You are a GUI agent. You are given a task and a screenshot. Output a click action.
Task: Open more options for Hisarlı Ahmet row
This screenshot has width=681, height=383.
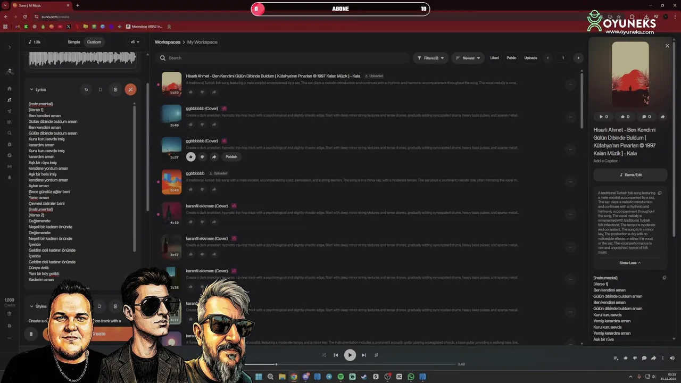[570, 84]
